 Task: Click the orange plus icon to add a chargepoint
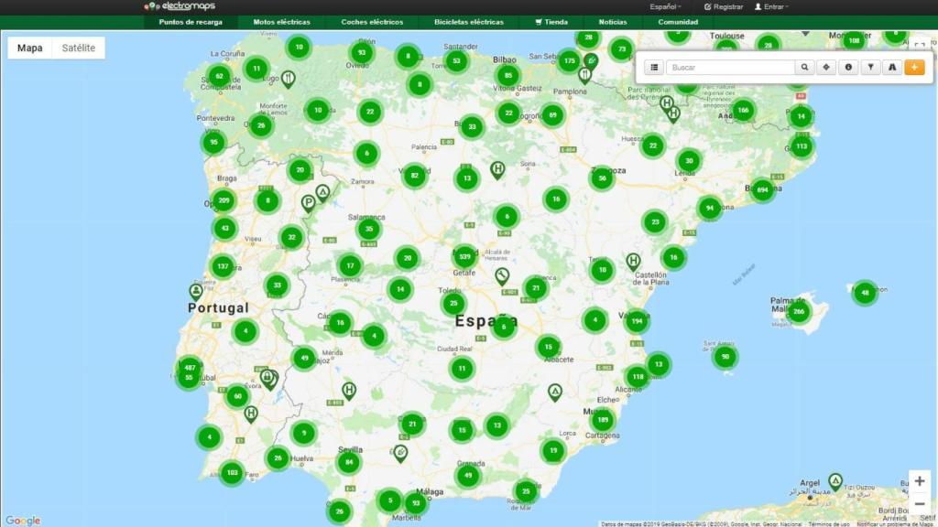pos(914,67)
